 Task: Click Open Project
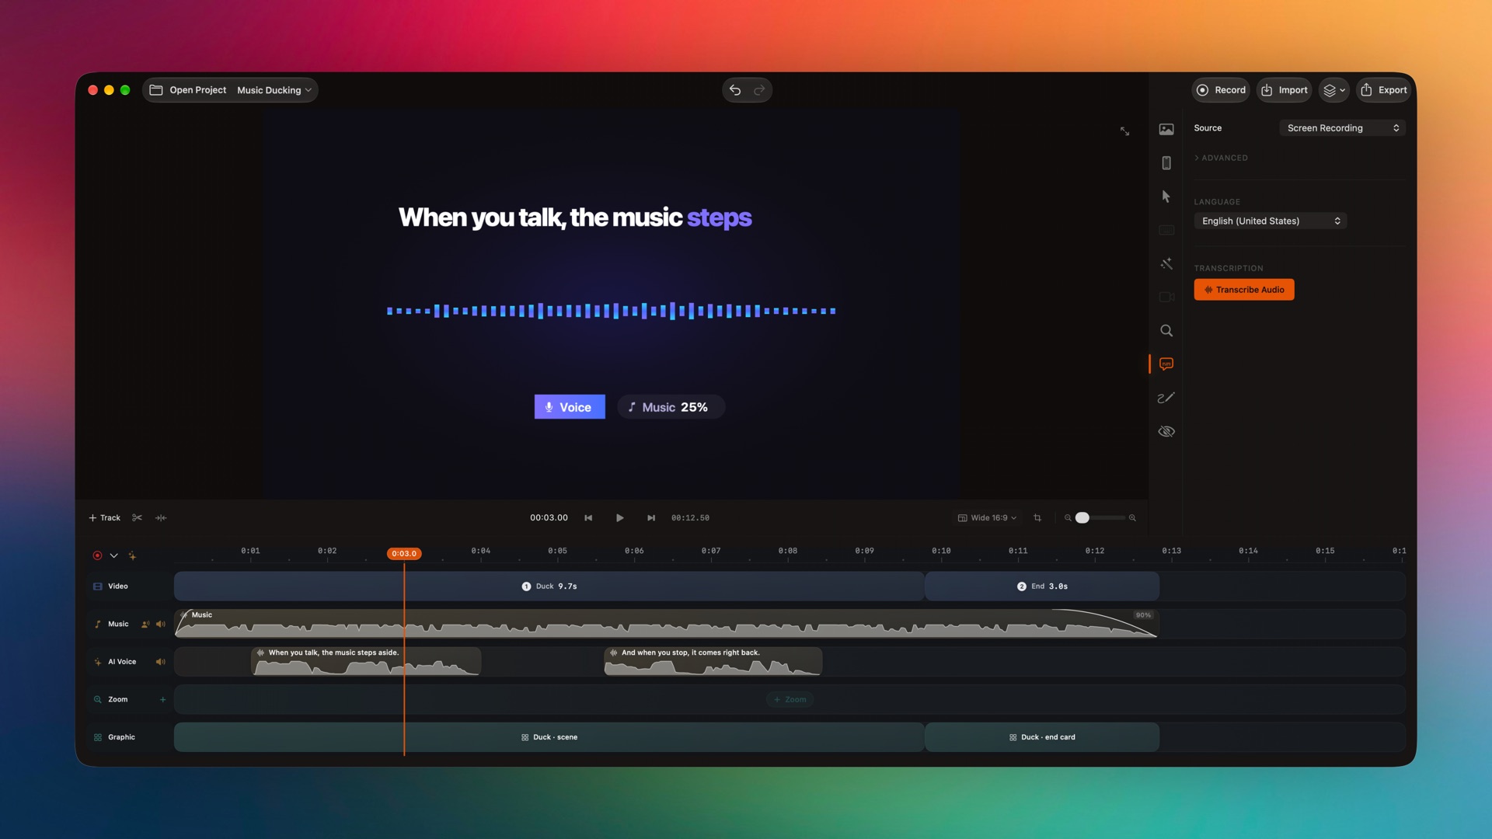(188, 90)
